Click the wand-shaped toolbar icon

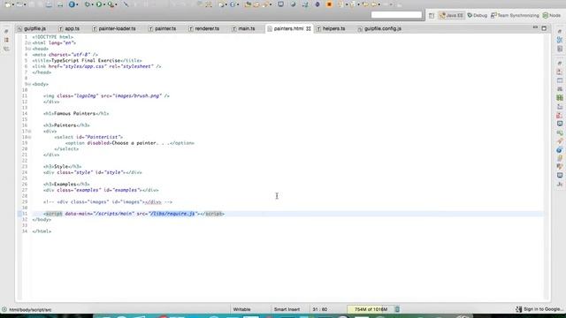(126, 4)
